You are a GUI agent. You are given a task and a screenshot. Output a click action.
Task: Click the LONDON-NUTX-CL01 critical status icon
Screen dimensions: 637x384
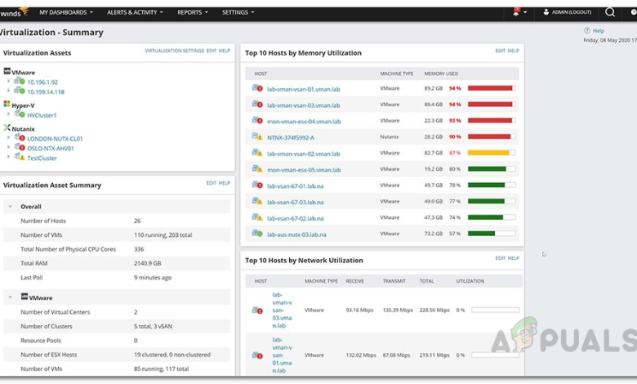pos(21,139)
